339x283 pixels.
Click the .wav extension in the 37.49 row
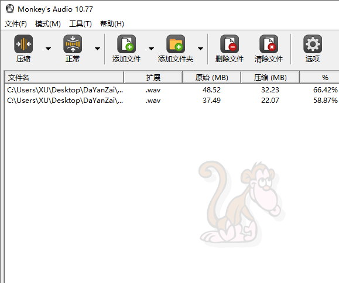coord(153,101)
